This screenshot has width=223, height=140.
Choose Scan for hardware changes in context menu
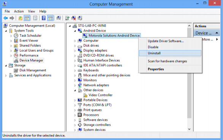[170, 61]
